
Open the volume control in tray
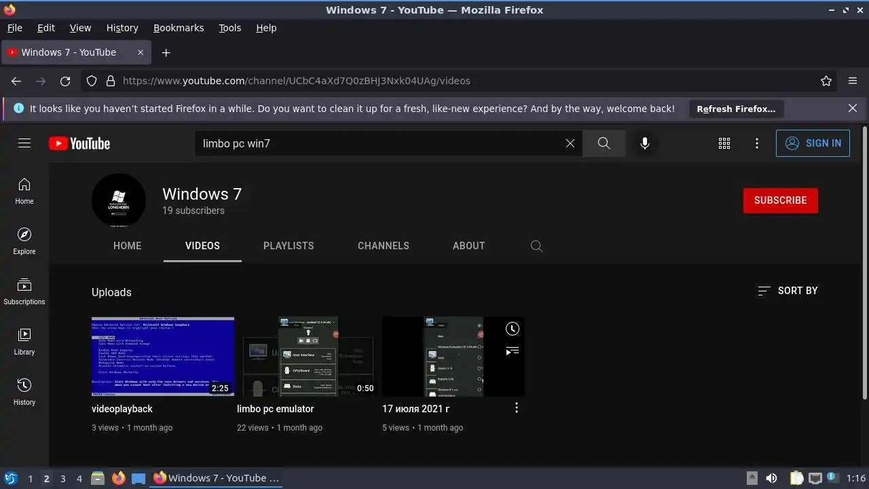771,478
